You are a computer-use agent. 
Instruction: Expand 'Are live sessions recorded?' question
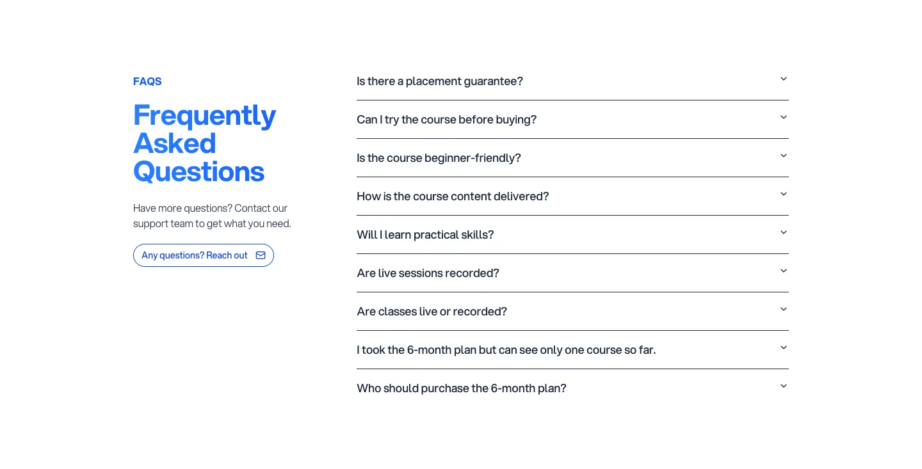tap(572, 273)
